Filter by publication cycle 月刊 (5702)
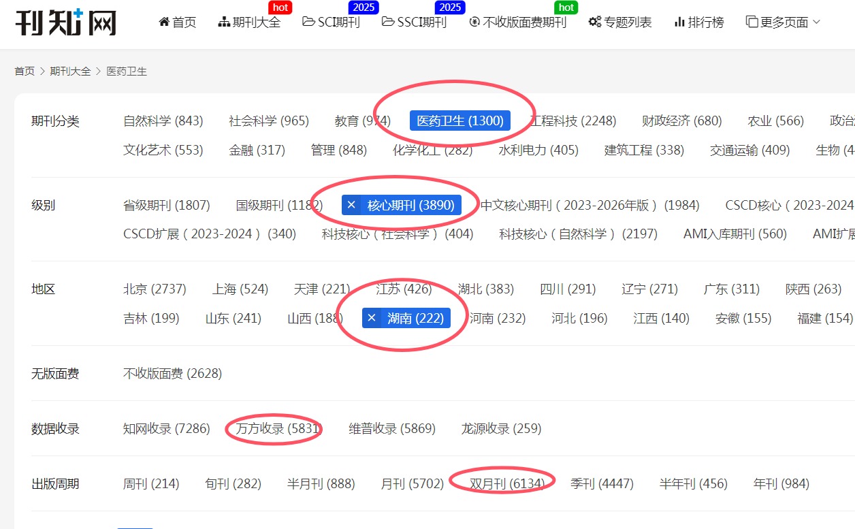Screen dimensions: 855x529 [x=413, y=483]
